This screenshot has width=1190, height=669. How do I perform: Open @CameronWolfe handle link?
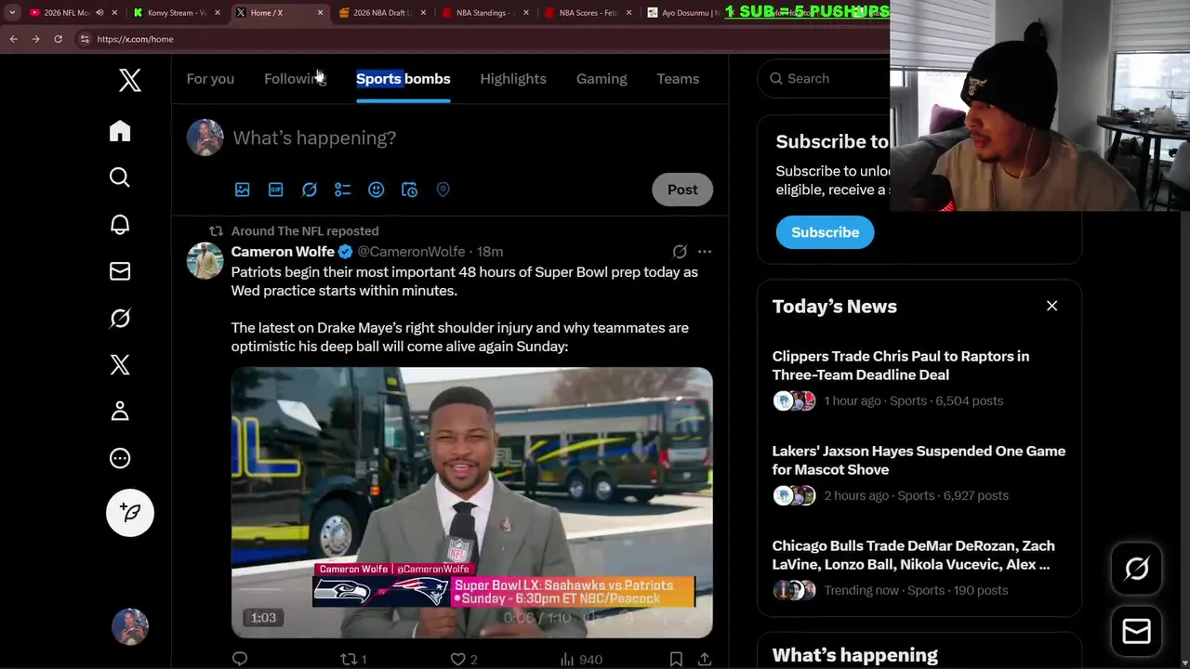[x=411, y=252]
